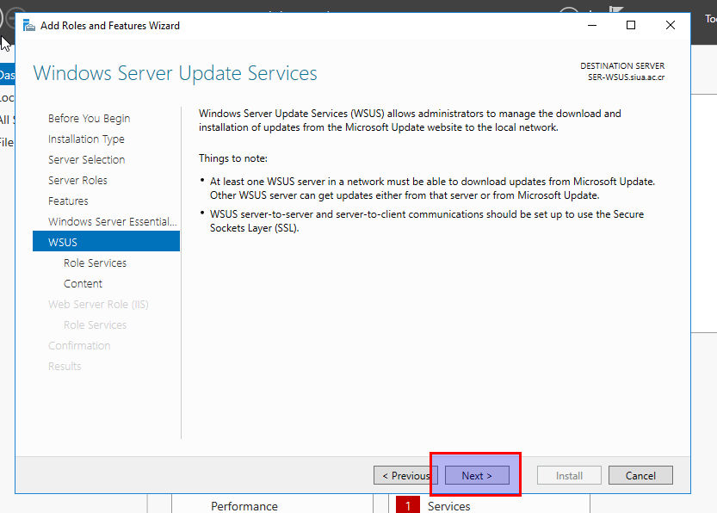Click Role Services under Web Server Role (IIS)
Viewport: 717px width, 513px height.
[x=95, y=324]
